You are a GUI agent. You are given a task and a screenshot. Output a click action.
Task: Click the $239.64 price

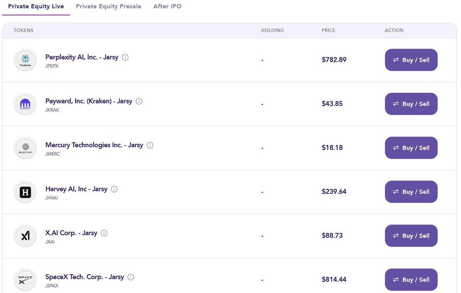coord(334,192)
